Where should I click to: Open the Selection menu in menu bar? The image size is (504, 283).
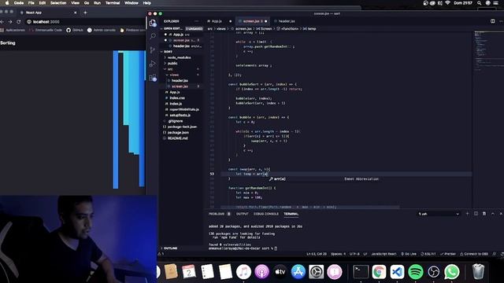point(58,3)
